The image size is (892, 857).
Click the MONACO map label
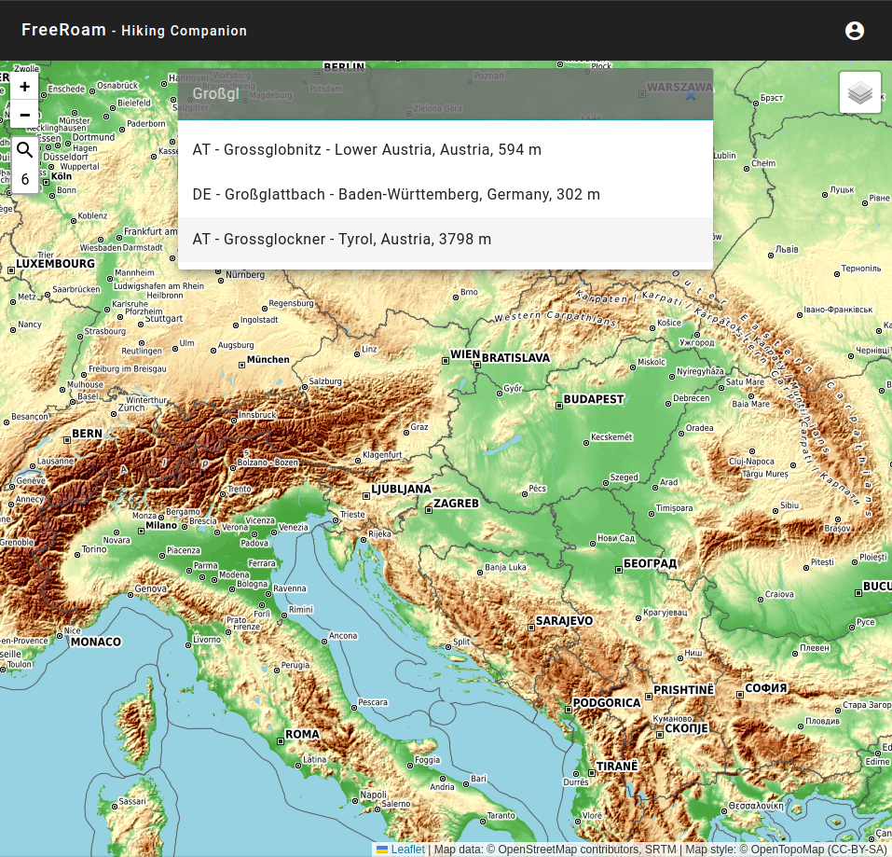[96, 642]
